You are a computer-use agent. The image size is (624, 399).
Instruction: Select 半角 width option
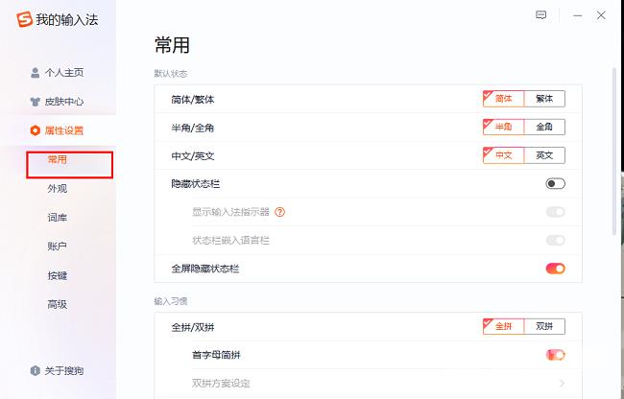(503, 127)
